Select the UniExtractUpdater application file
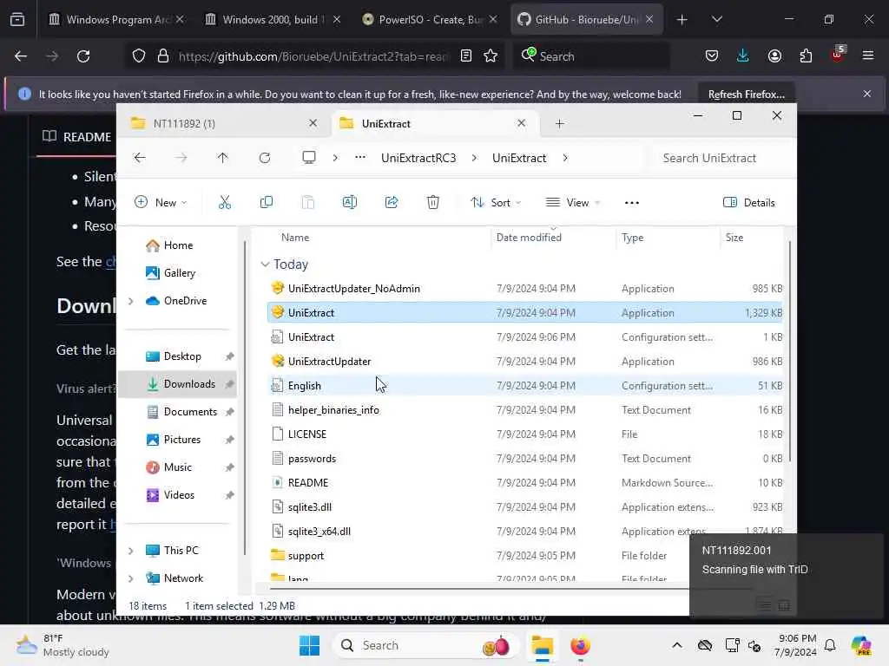Screen dimensions: 889x666 point(329,362)
